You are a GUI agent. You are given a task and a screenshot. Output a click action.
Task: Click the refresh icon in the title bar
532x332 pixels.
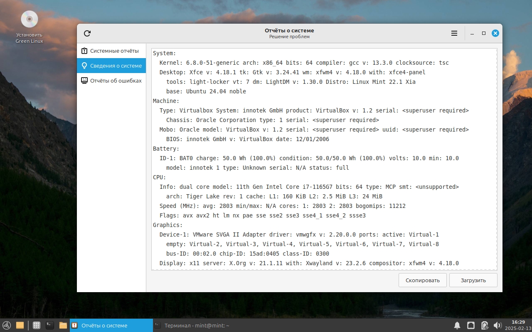coord(87,34)
